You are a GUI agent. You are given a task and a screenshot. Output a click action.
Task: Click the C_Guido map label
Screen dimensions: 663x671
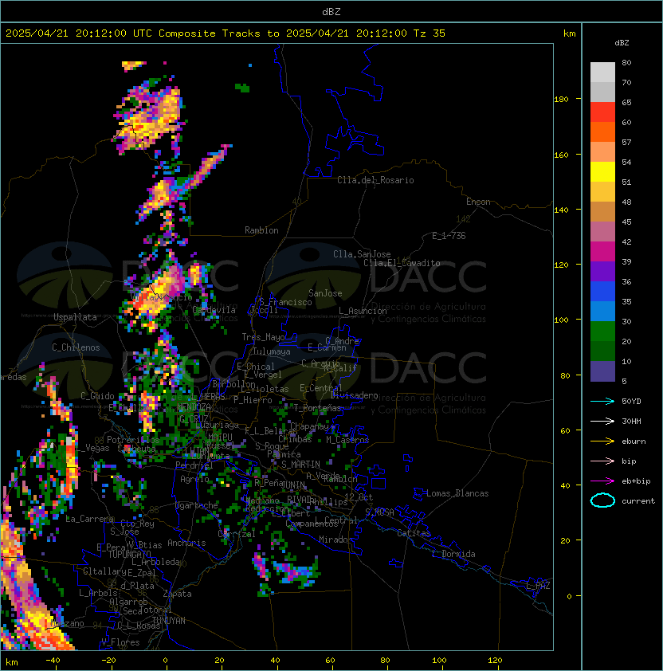click(x=97, y=396)
